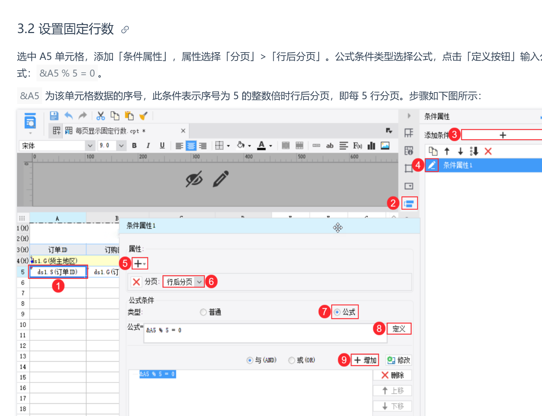Open cell attribute panel with info icon
The height and width of the screenshot is (416, 542).
click(409, 151)
